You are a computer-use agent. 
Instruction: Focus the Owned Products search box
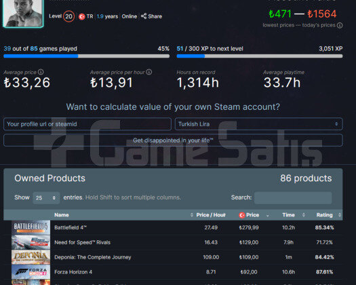(x=293, y=197)
